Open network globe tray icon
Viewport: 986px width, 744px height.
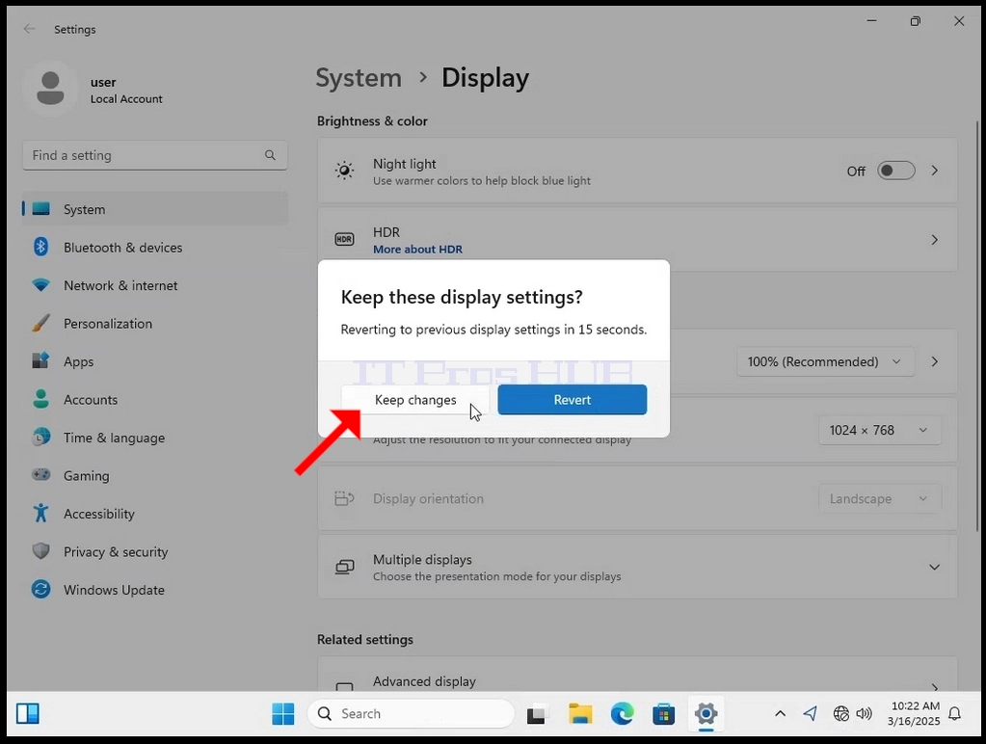[x=840, y=713]
